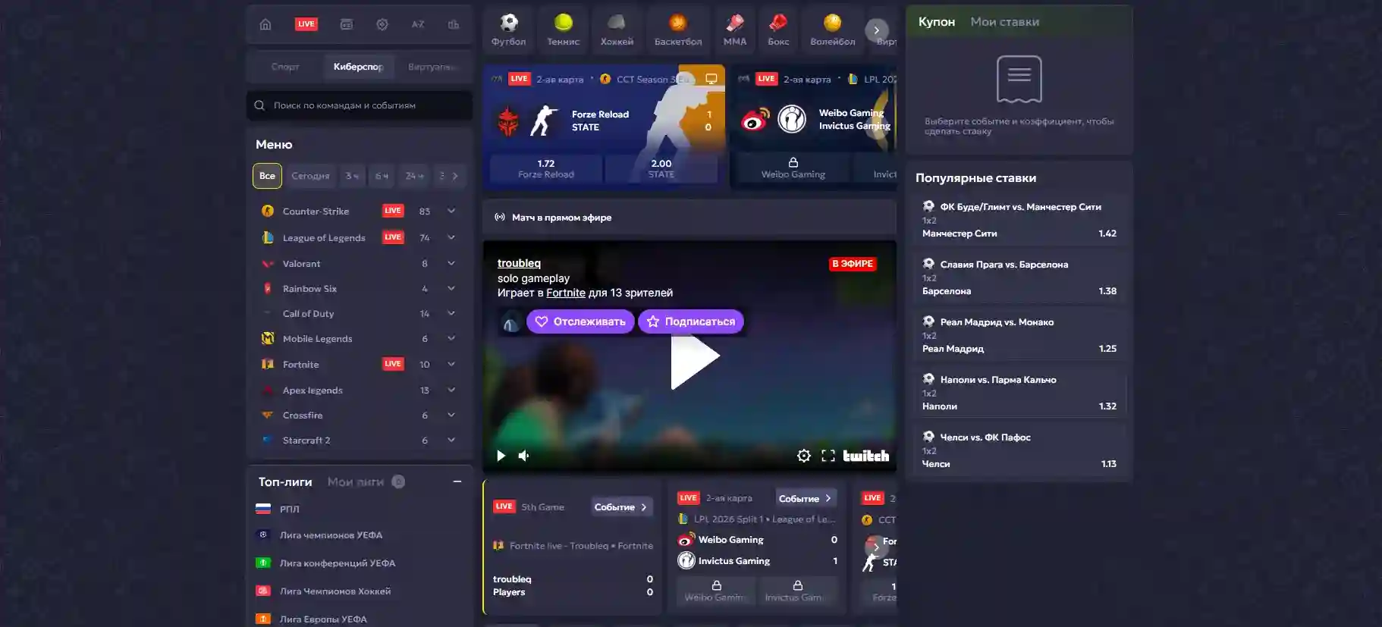Click the 'Подписаться' button
Image resolution: width=1382 pixels, height=627 pixels.
(x=691, y=321)
